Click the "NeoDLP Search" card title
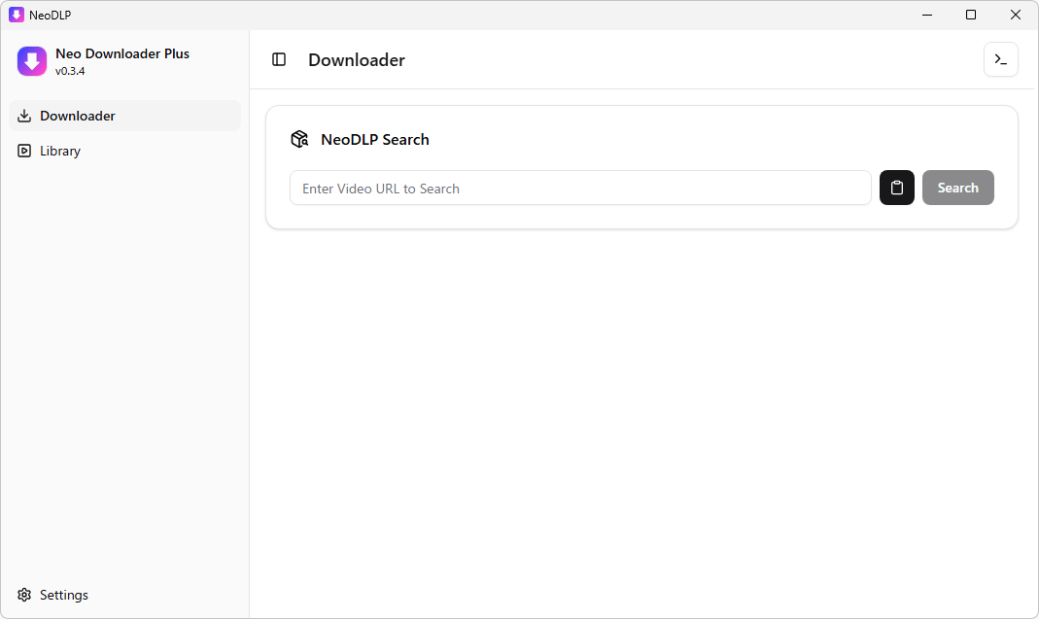 coord(374,140)
